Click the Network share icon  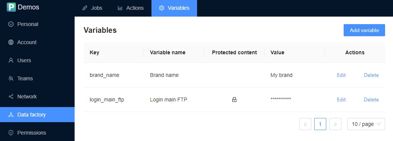tap(11, 97)
